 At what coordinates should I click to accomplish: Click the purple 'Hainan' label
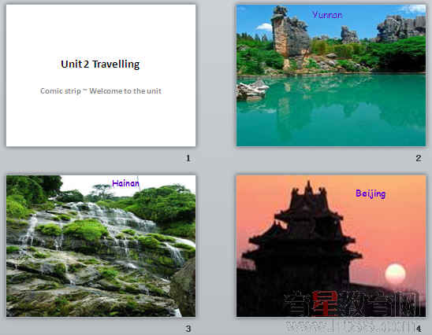pos(125,183)
